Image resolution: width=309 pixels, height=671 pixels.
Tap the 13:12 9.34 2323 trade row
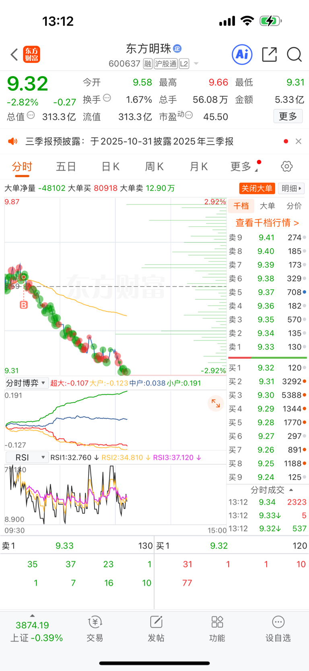268,502
